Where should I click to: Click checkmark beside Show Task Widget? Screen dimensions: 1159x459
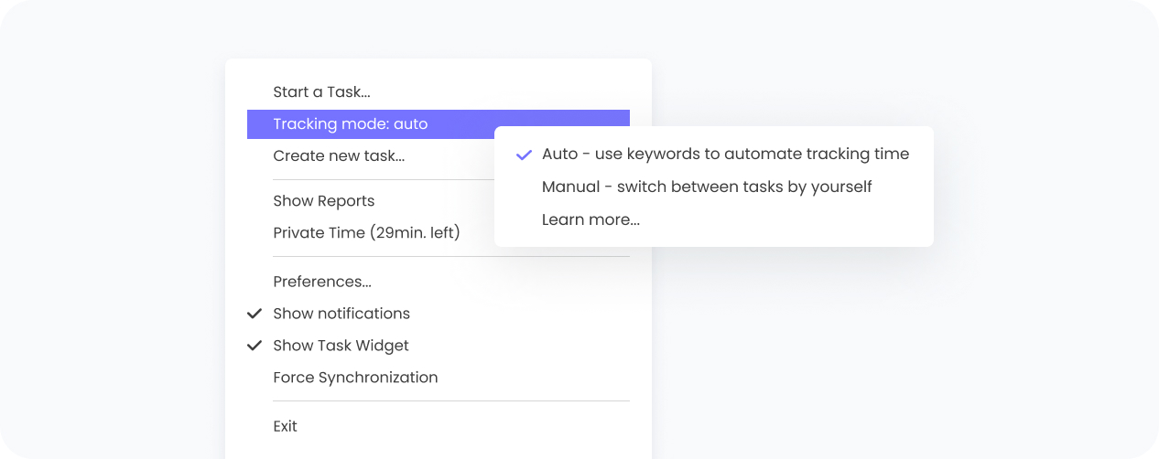(x=255, y=345)
